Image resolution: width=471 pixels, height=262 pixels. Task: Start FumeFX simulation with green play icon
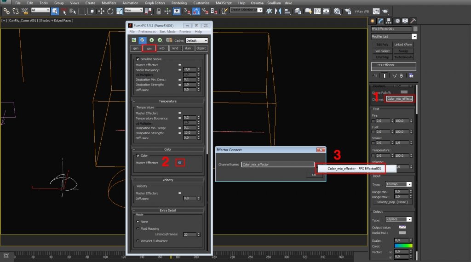click(152, 40)
